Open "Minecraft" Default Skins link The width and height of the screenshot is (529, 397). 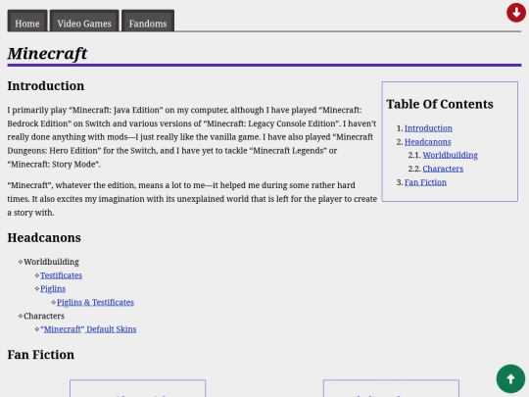(88, 329)
